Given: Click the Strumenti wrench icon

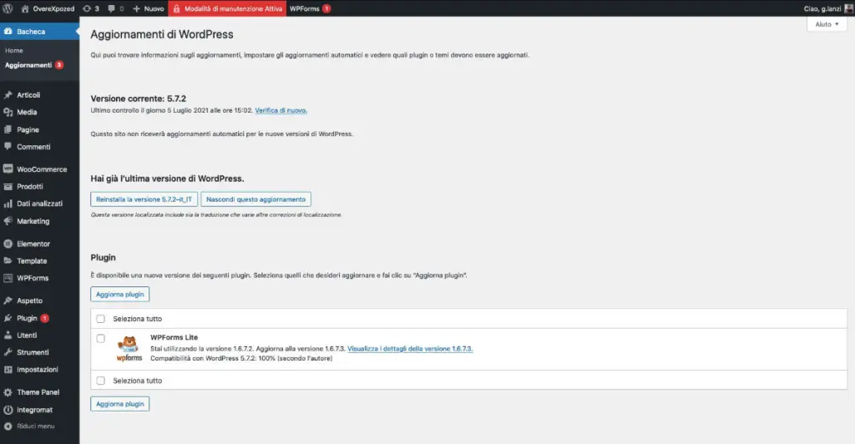Looking at the screenshot, I should tap(8, 352).
